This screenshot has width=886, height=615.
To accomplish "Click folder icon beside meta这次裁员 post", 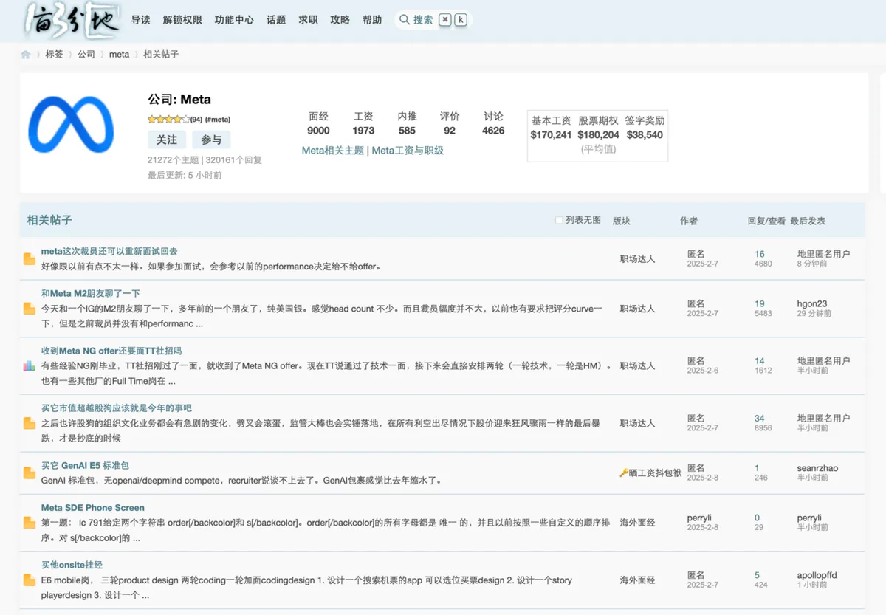I will pos(30,259).
